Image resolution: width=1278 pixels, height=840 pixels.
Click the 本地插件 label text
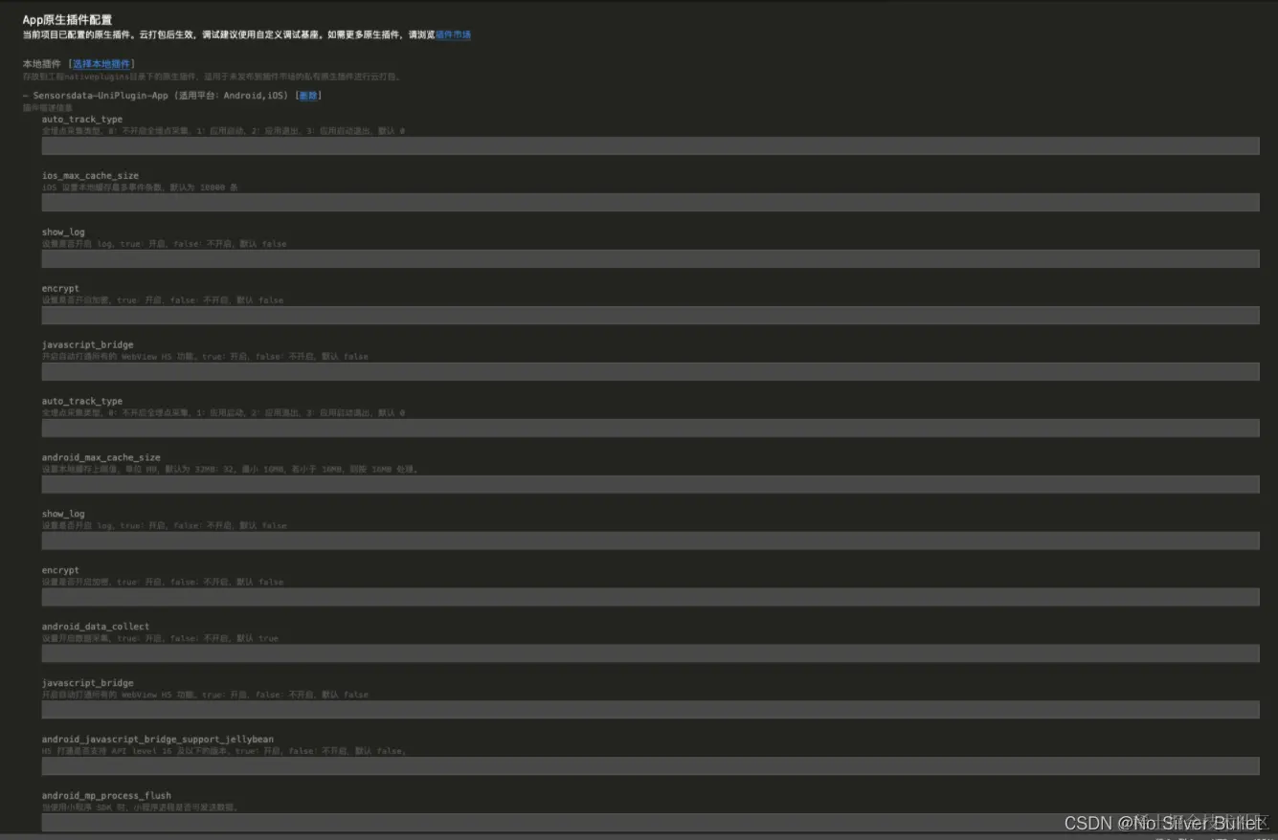tap(42, 64)
